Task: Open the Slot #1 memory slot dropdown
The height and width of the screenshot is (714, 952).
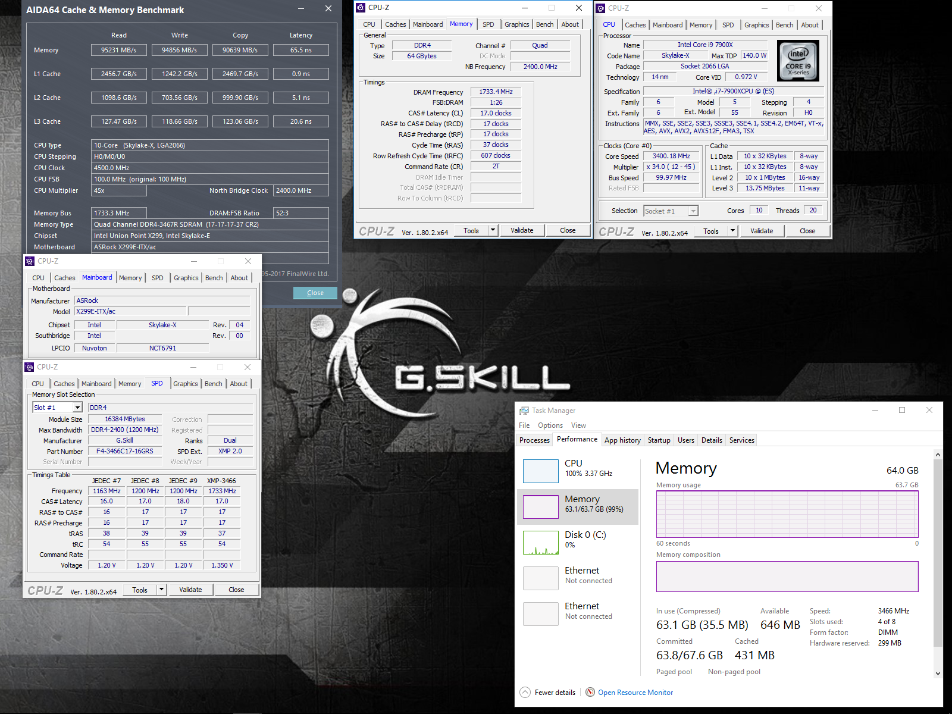Action: tap(78, 407)
